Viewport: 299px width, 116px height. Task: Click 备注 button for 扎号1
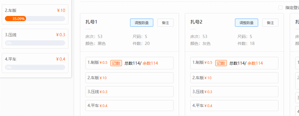tap(165, 23)
